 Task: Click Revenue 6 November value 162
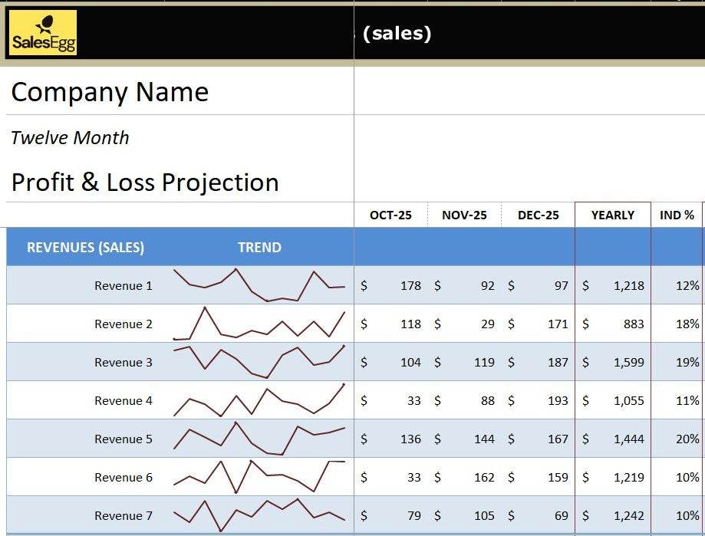[x=484, y=477]
